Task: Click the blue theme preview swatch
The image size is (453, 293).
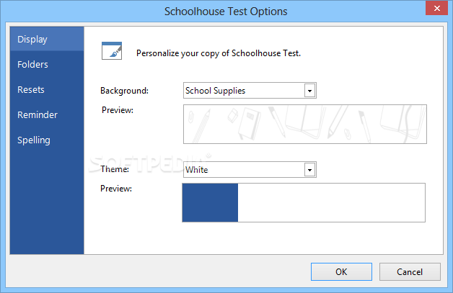Action: tap(210, 202)
